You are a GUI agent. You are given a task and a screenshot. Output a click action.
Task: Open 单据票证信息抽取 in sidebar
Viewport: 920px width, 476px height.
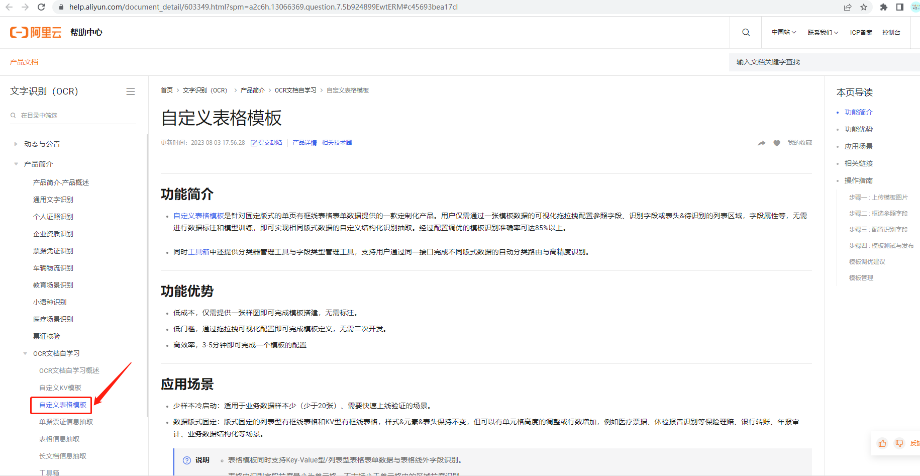66,422
